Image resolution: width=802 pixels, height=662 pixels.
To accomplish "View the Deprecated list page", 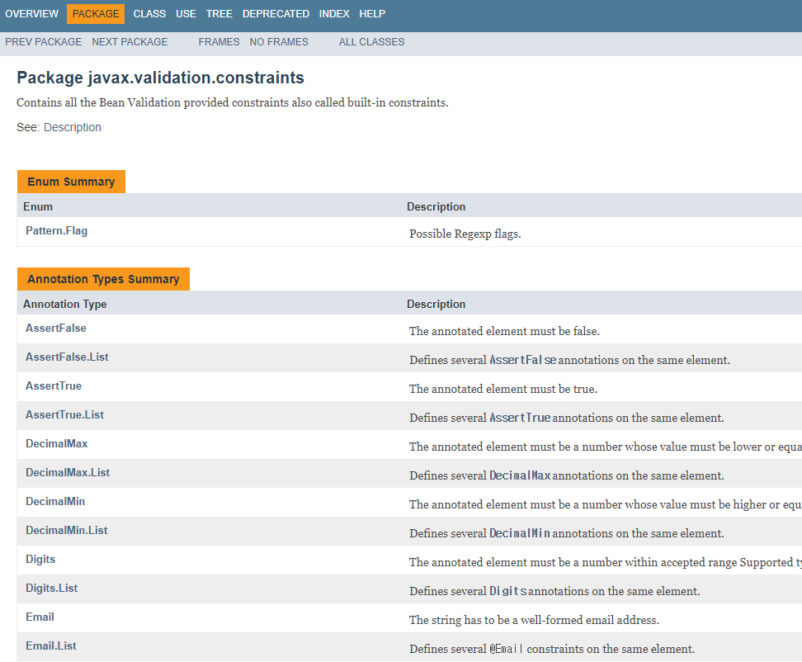I will [276, 14].
